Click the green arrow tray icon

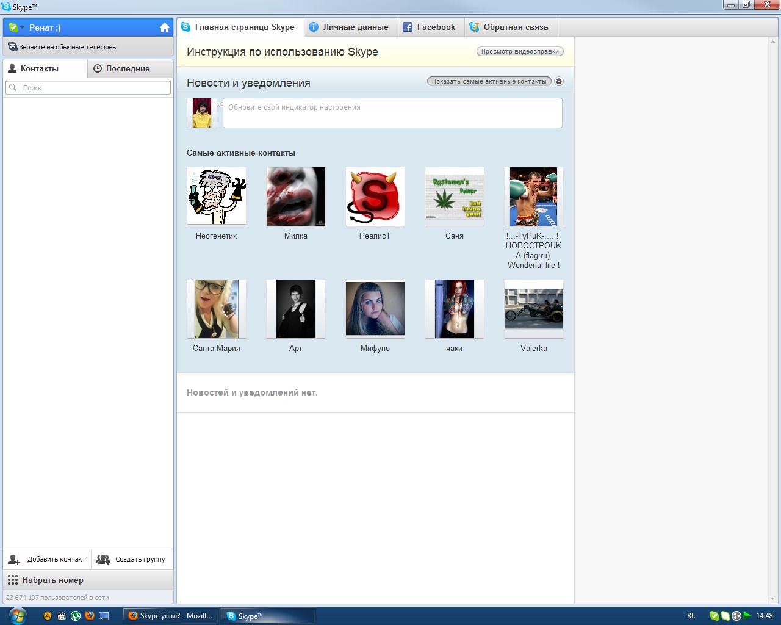pyautogui.click(x=746, y=615)
